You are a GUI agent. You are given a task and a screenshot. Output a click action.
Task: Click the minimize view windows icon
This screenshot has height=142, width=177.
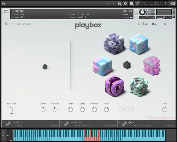(x=137, y=3)
